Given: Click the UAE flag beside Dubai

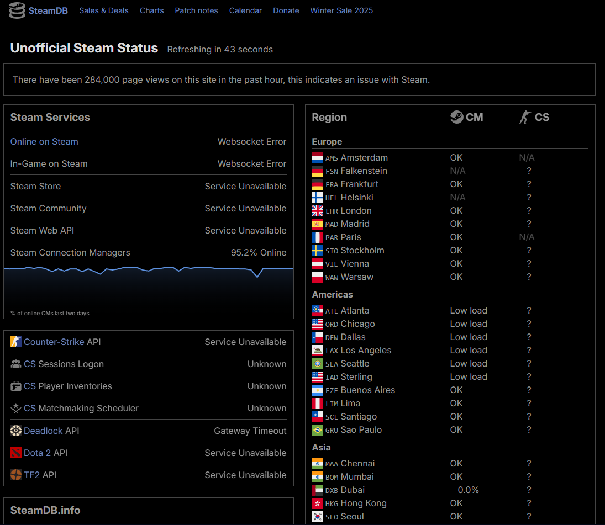Looking at the screenshot, I should [318, 490].
